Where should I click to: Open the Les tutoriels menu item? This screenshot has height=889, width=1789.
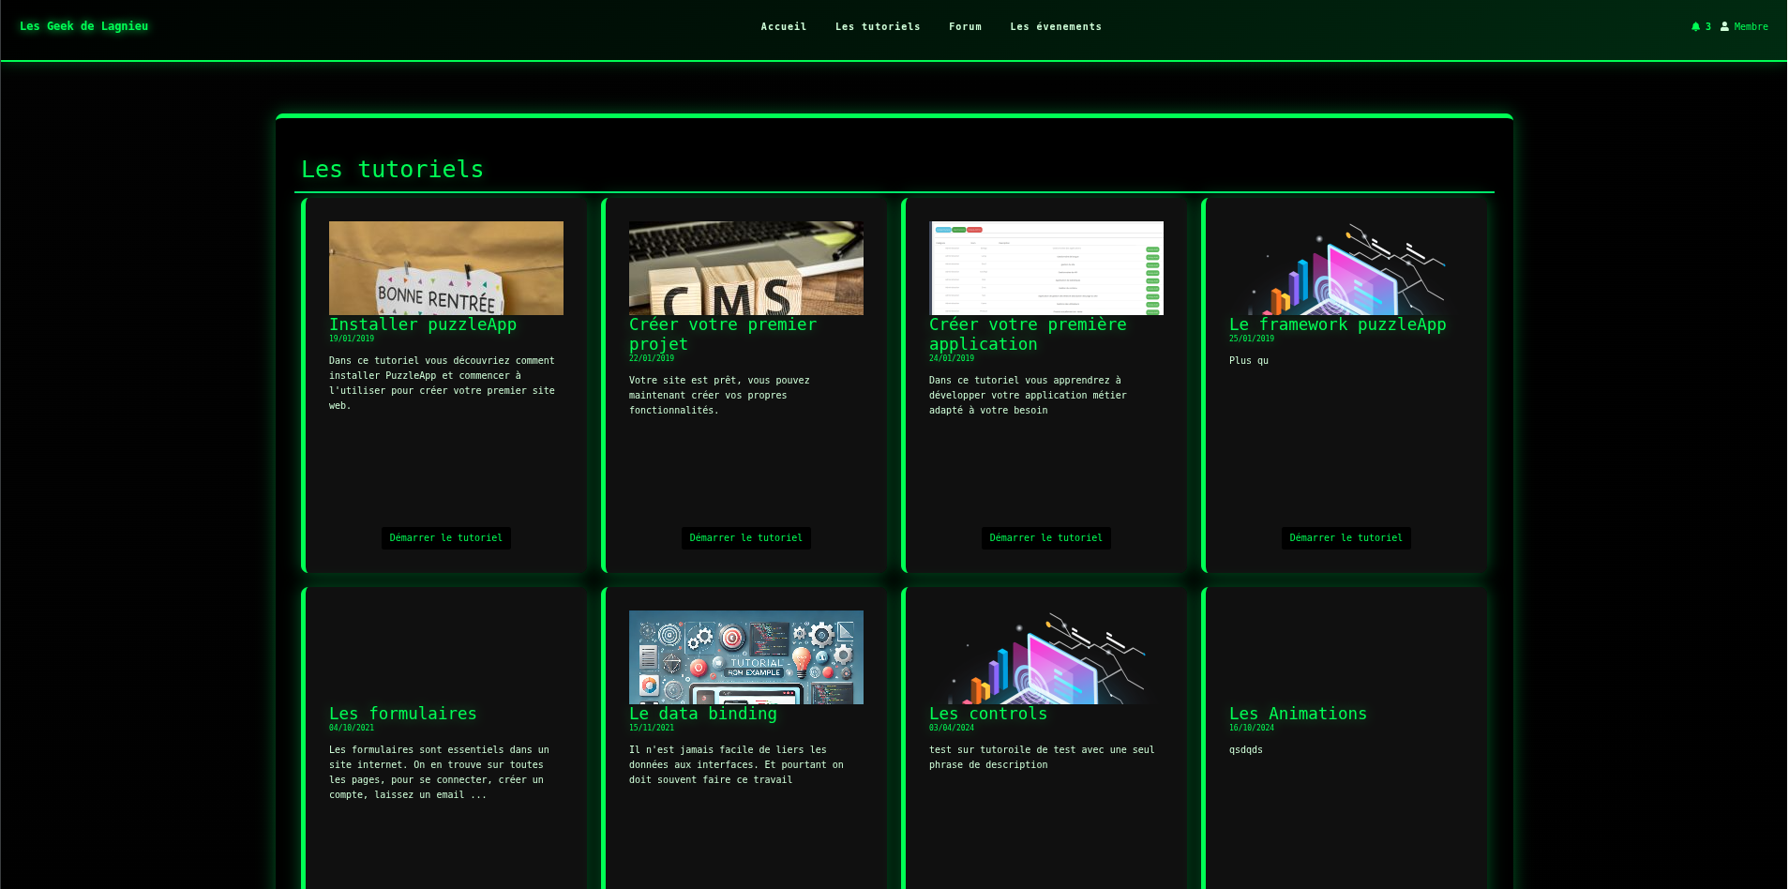pos(877,27)
